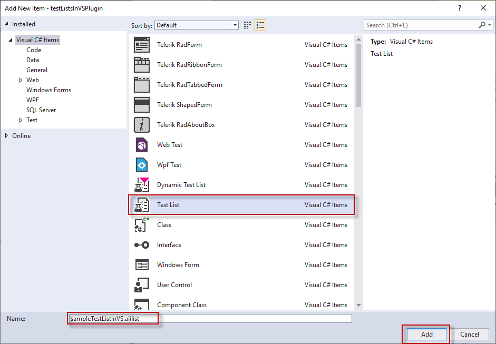This screenshot has height=344, width=496.
Task: Select the Code category
Action: pyautogui.click(x=34, y=50)
